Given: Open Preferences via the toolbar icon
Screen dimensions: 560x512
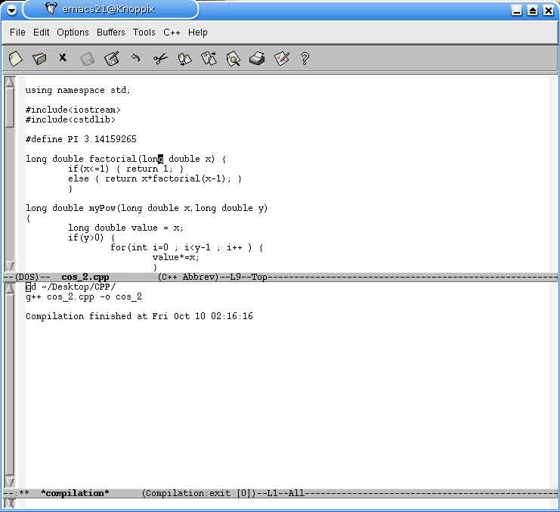Looking at the screenshot, I should click(281, 58).
